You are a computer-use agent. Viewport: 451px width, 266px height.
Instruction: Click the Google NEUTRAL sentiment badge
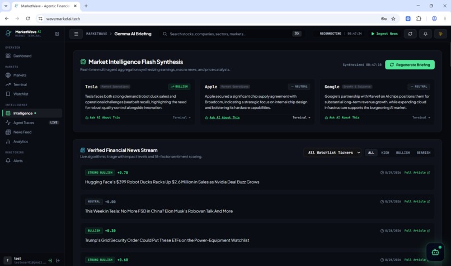click(x=419, y=87)
